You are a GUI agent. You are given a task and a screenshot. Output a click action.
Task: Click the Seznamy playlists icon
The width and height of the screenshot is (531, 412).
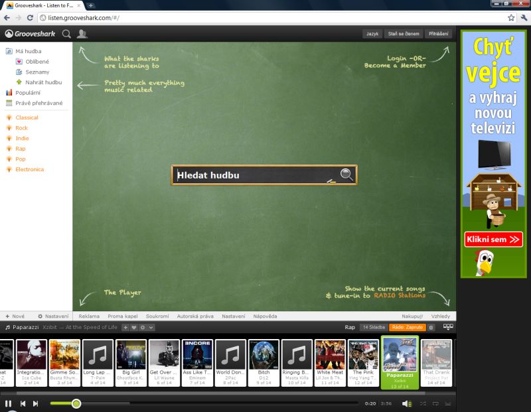click(x=19, y=72)
